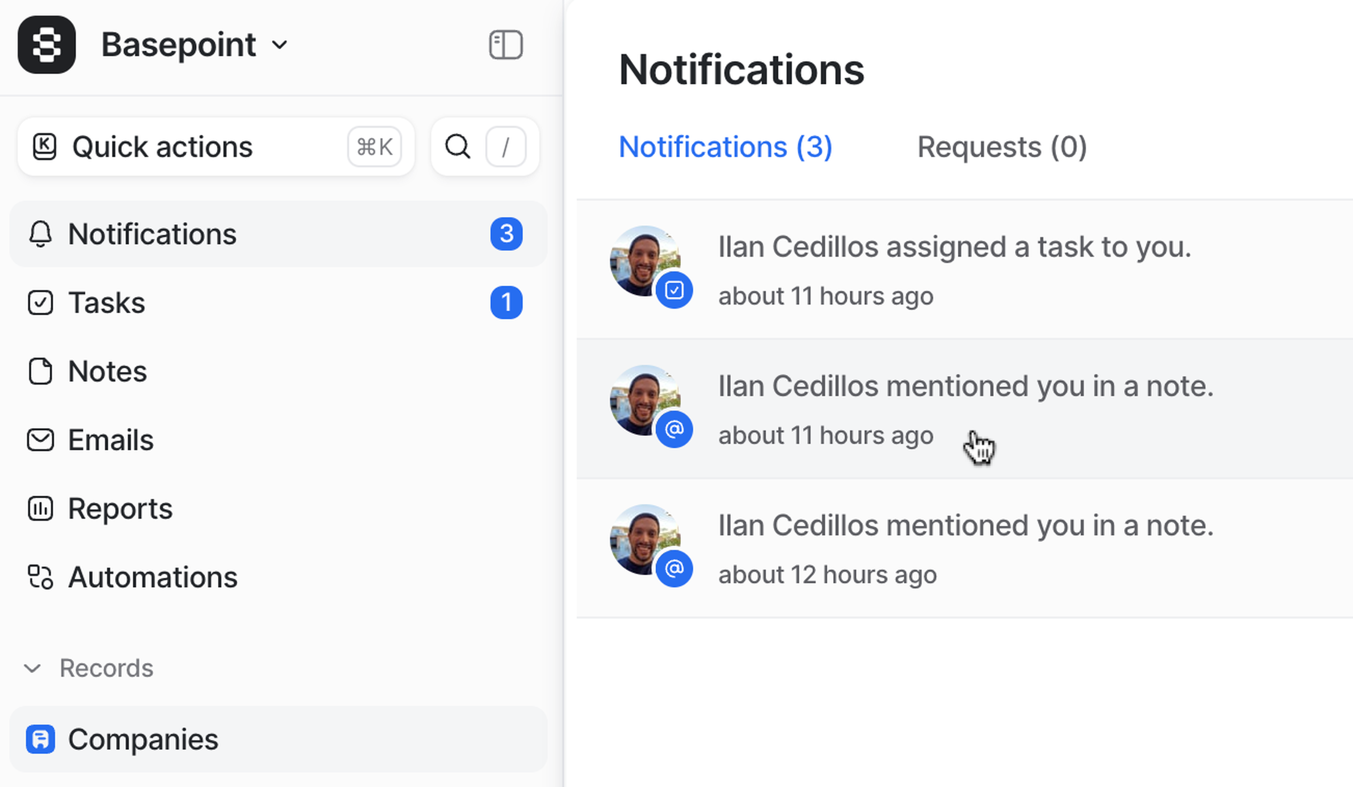Switch to Requests (0) tab
1353x787 pixels.
click(1001, 147)
